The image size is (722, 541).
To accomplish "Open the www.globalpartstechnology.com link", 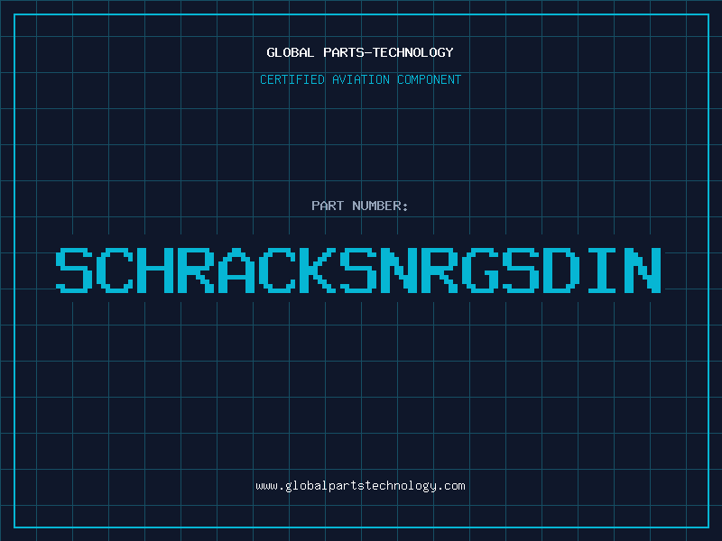I will pyautogui.click(x=360, y=486).
